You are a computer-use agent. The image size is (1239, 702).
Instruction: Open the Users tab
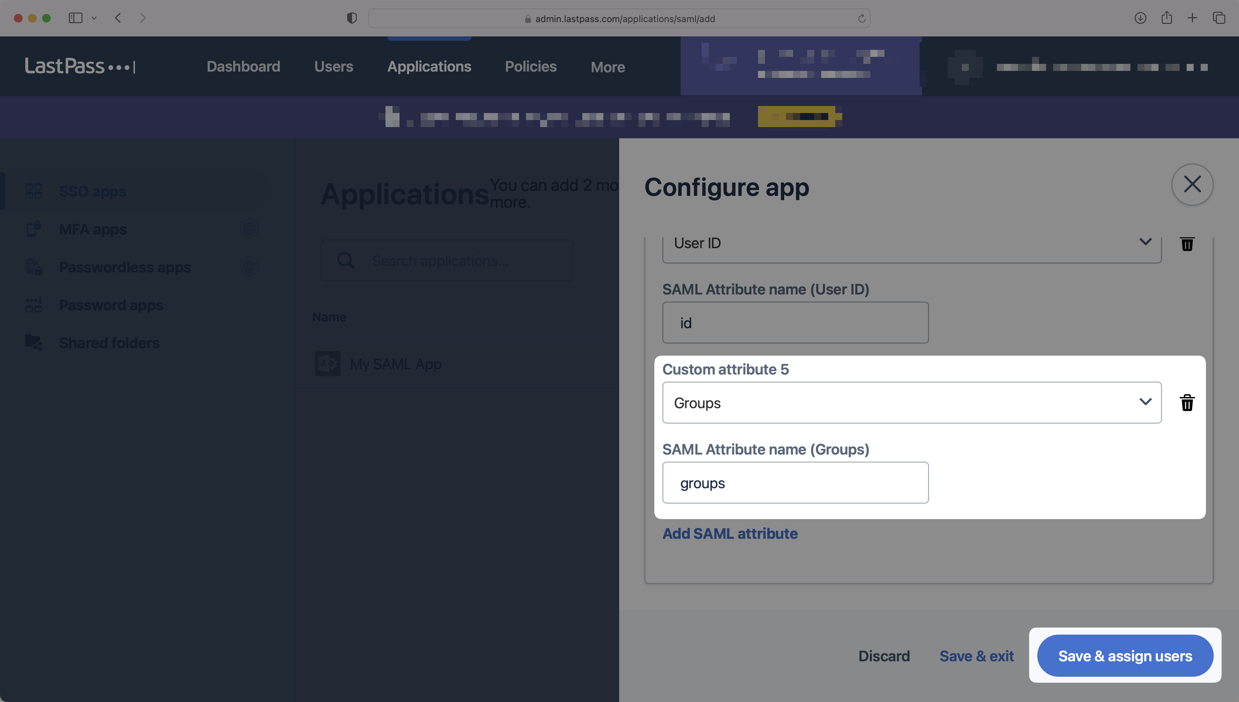(x=333, y=67)
